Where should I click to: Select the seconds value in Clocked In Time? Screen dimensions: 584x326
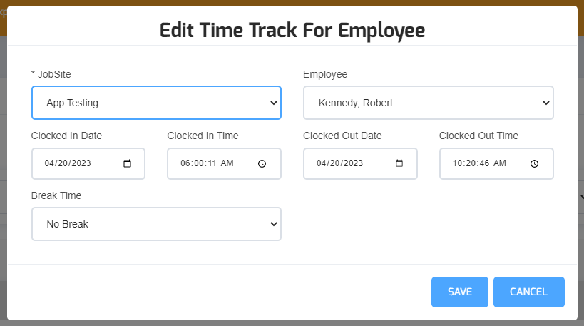click(210, 163)
